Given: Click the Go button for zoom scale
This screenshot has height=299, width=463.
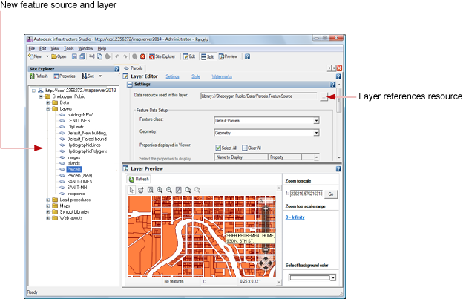Looking at the screenshot, I should tap(331, 194).
